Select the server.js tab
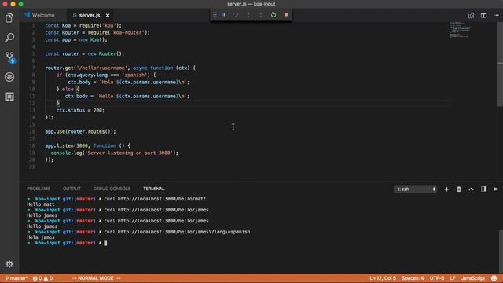The height and width of the screenshot is (283, 503). pos(90,16)
